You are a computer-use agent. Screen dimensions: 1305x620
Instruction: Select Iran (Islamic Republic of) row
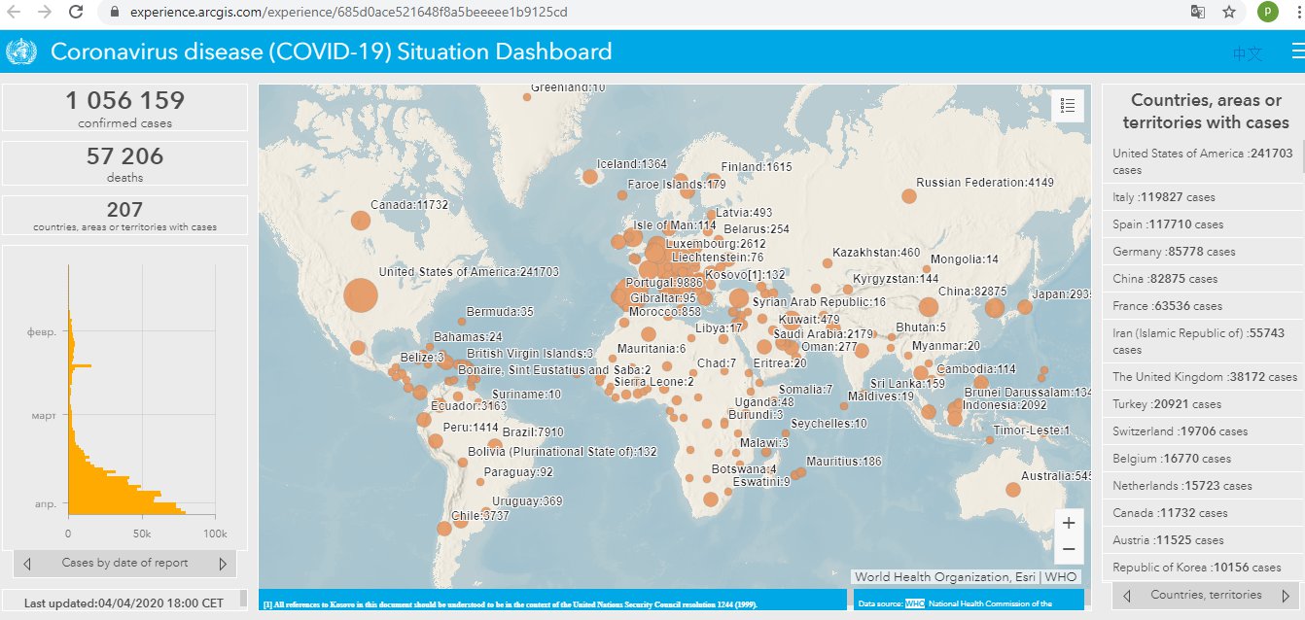tap(1204, 341)
